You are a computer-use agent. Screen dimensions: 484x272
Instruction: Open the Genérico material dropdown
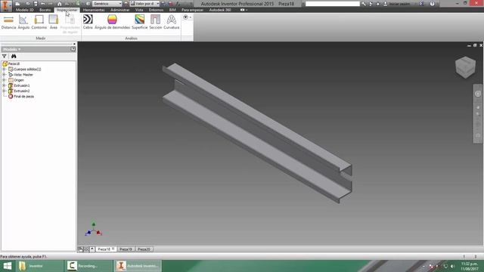pyautogui.click(x=107, y=4)
